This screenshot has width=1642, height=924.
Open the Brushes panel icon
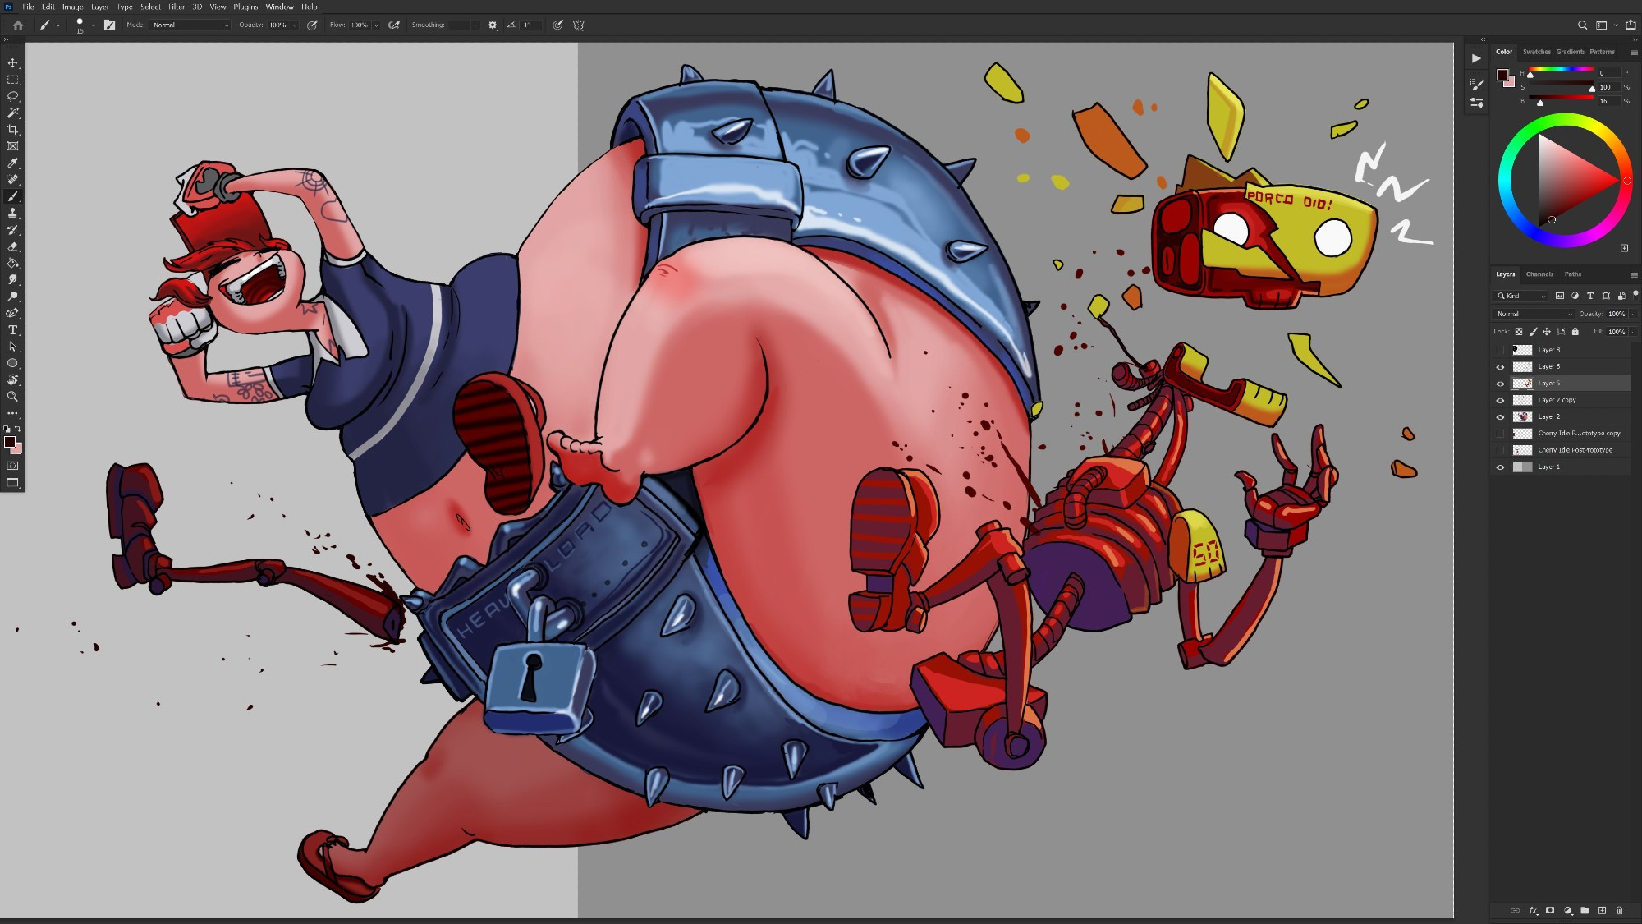pos(1476,85)
